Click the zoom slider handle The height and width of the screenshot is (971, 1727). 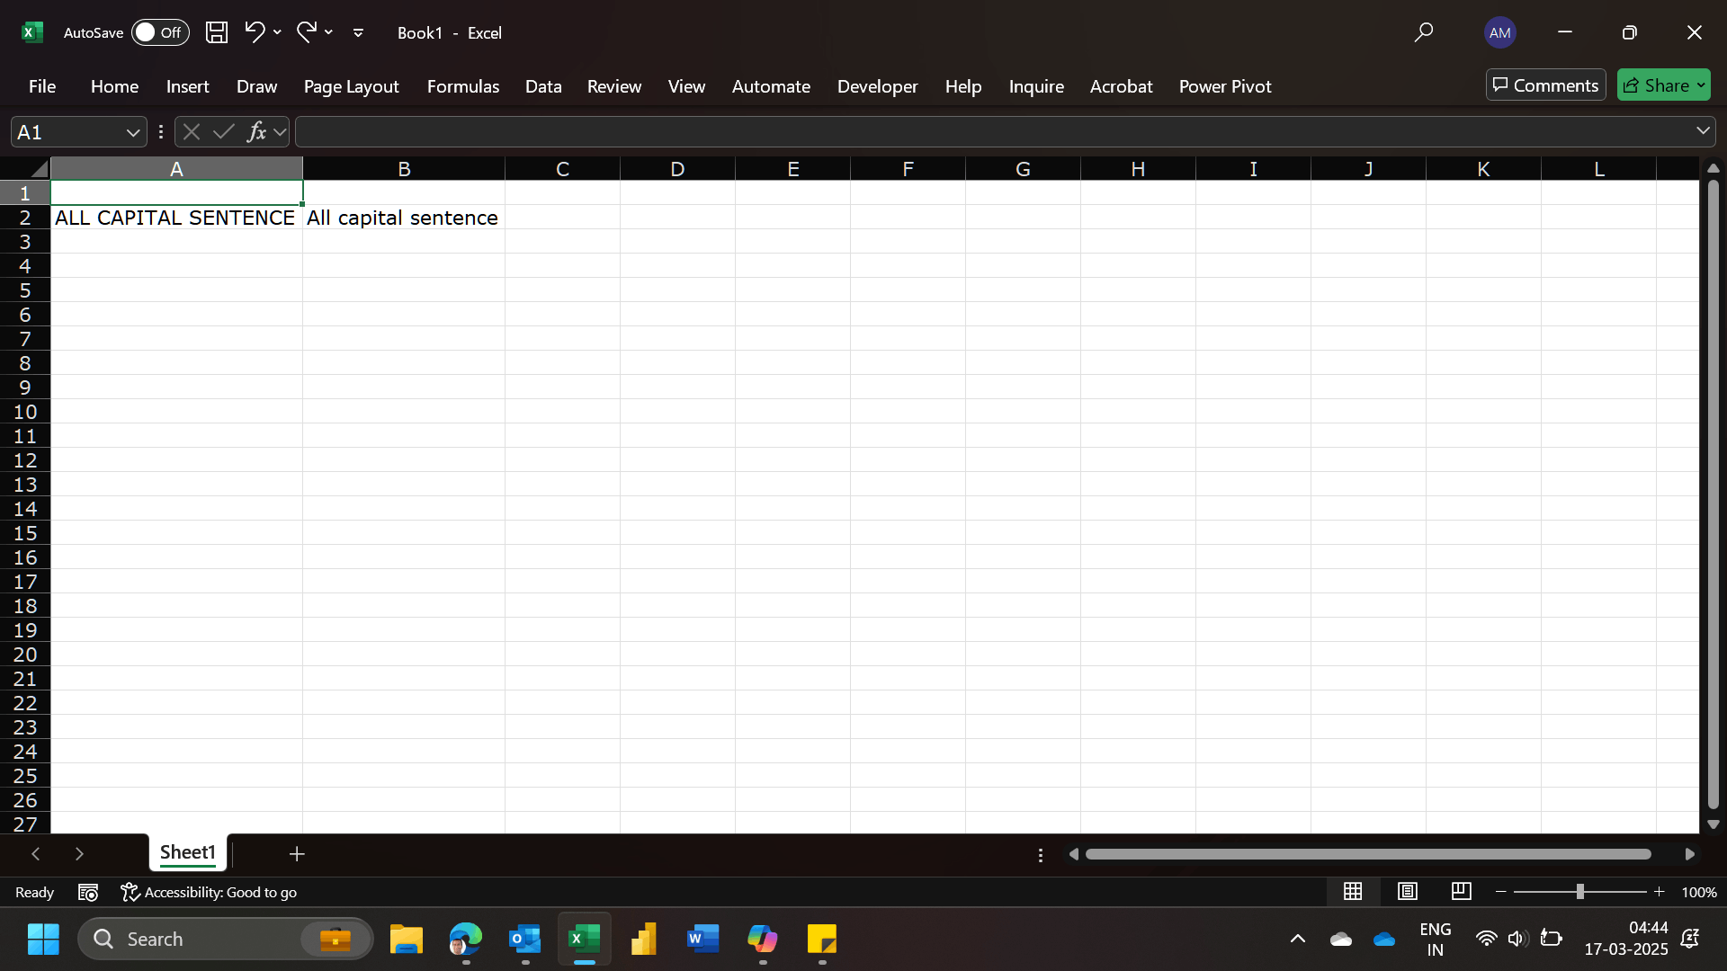pyautogui.click(x=1580, y=891)
